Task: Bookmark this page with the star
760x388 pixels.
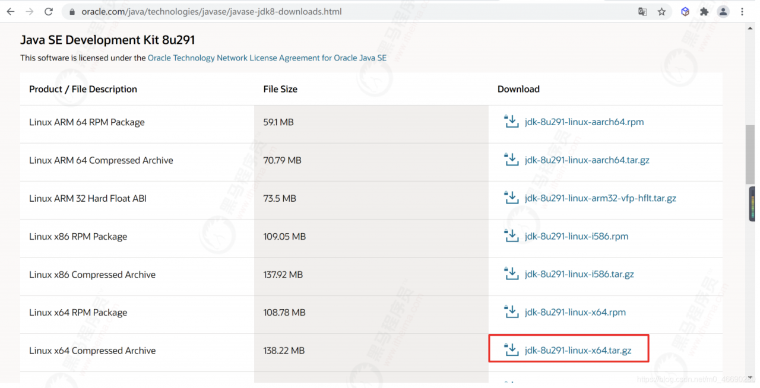Action: [661, 11]
